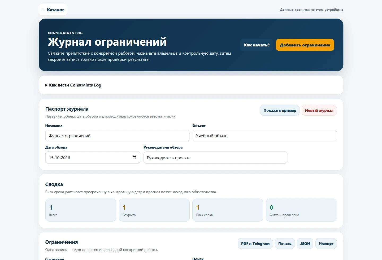Click the Импорт button
The height and width of the screenshot is (260, 382).
click(x=326, y=244)
